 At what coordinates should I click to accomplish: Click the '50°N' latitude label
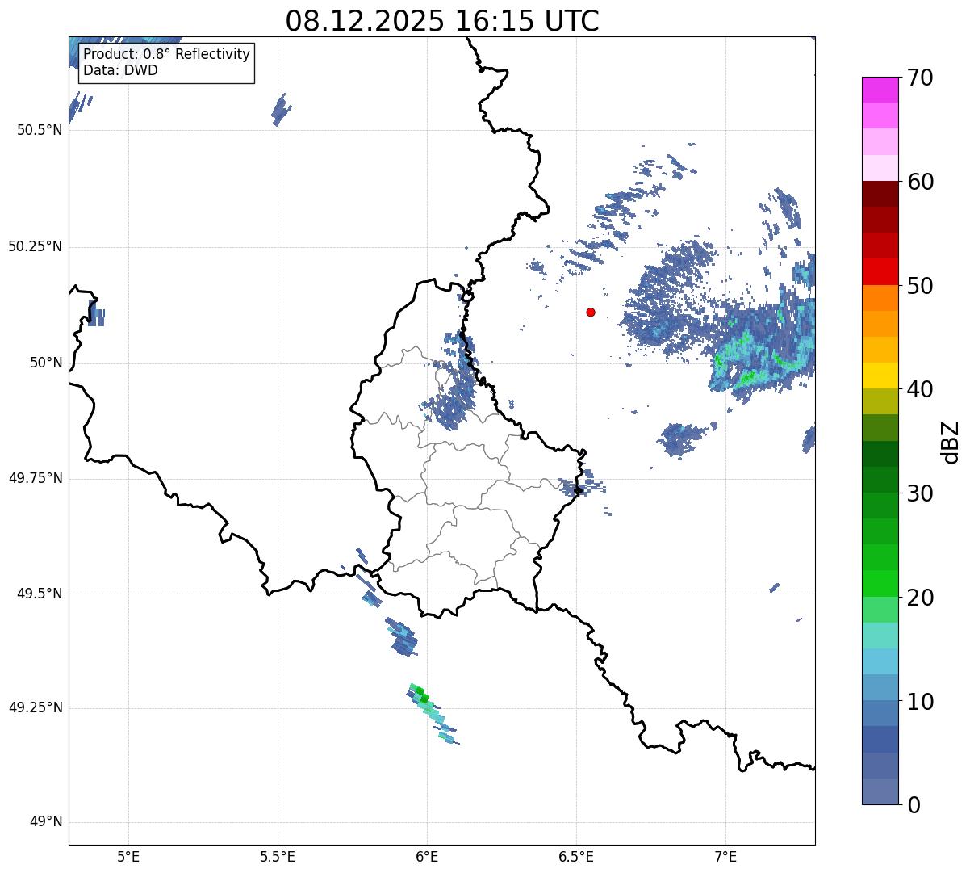tap(46, 363)
